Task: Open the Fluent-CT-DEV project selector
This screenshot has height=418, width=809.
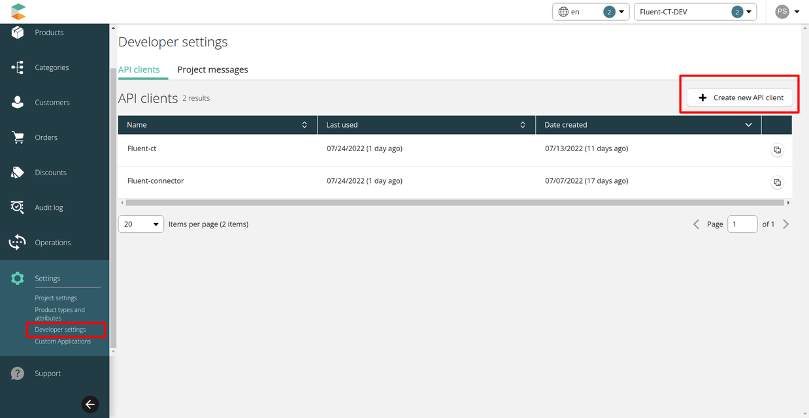Action: (695, 12)
